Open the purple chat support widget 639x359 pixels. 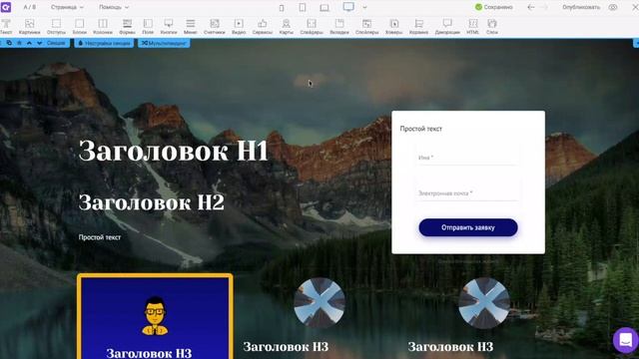[x=626, y=340]
